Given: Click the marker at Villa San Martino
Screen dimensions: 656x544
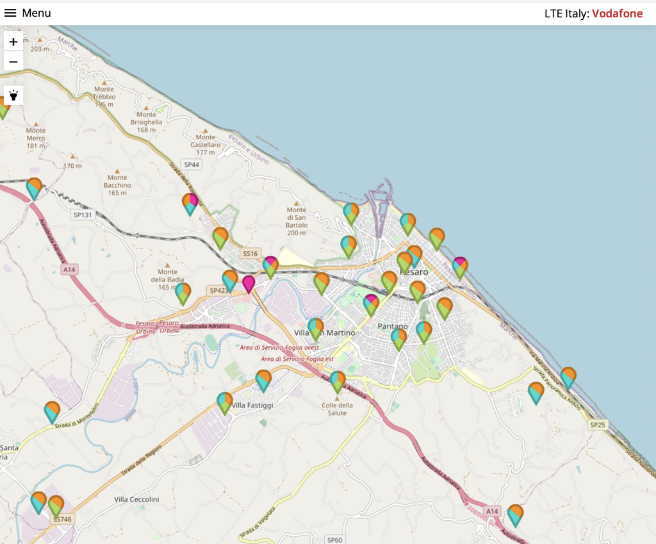Looking at the screenshot, I should point(316,328).
